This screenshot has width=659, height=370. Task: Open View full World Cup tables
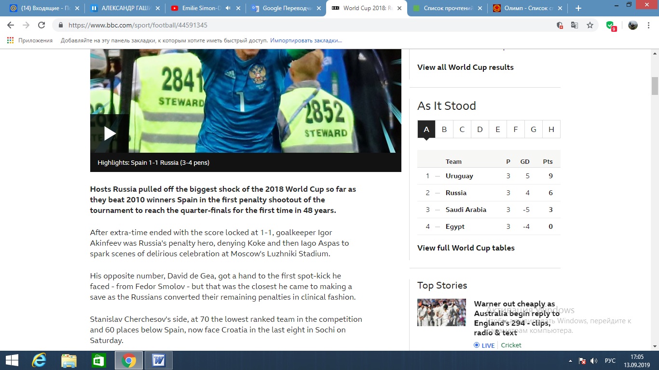coord(466,248)
